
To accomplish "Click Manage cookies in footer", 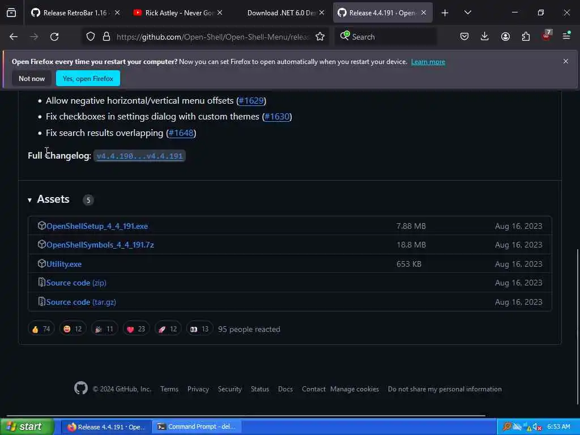I will click(355, 389).
